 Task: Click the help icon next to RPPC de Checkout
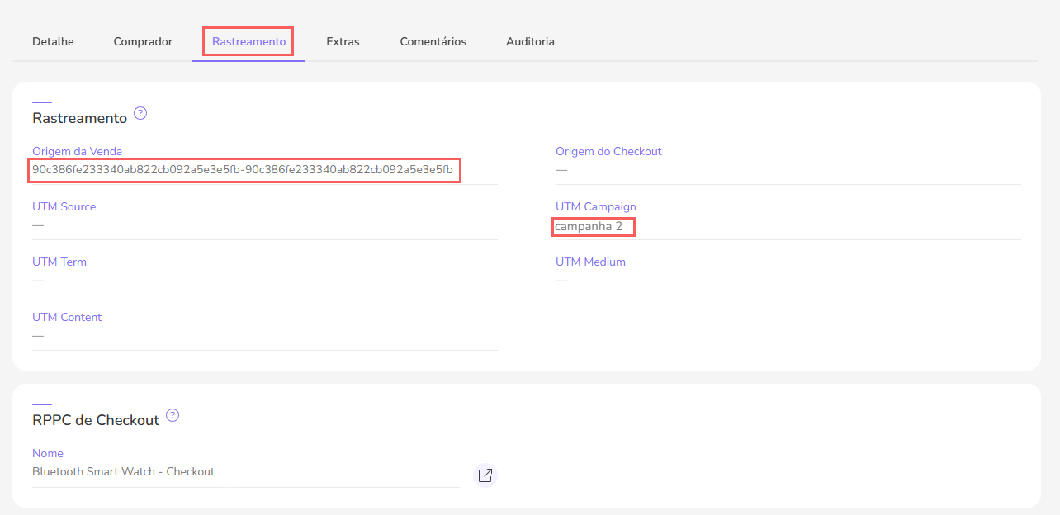click(172, 416)
